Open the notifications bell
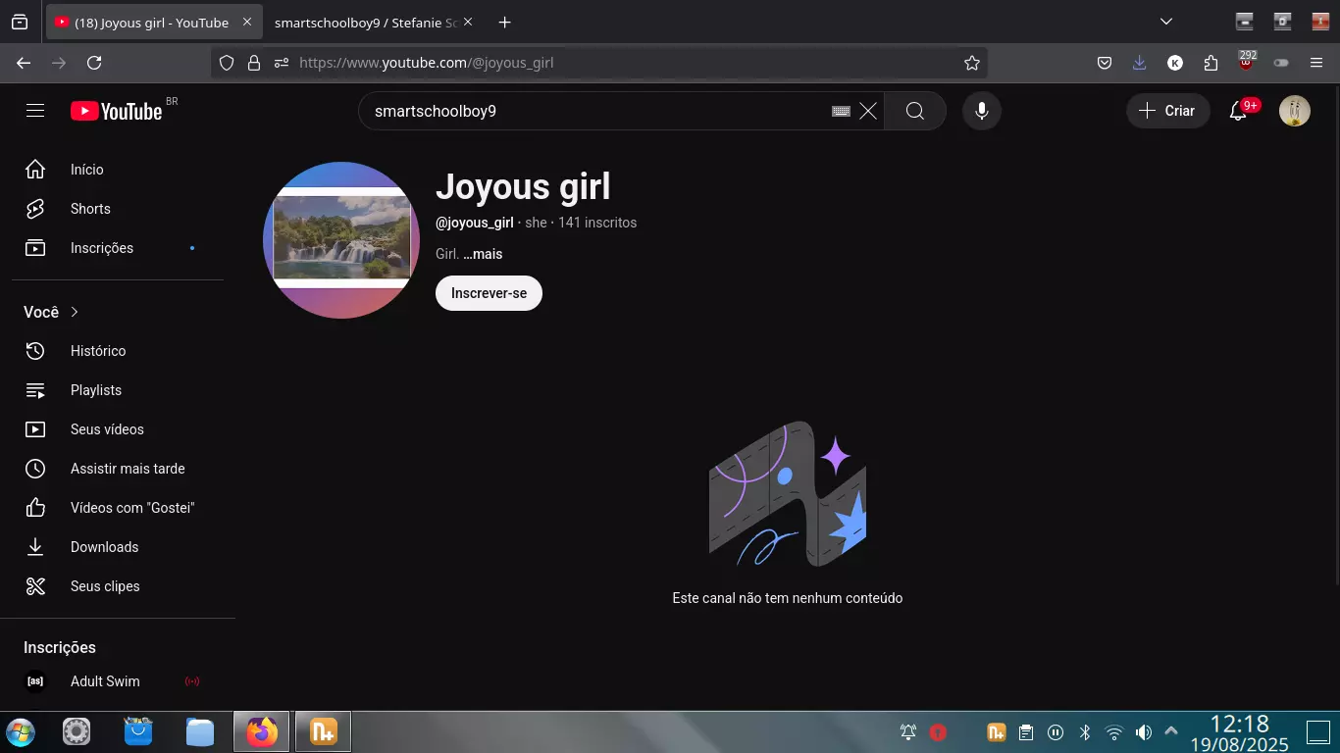 [1238, 111]
